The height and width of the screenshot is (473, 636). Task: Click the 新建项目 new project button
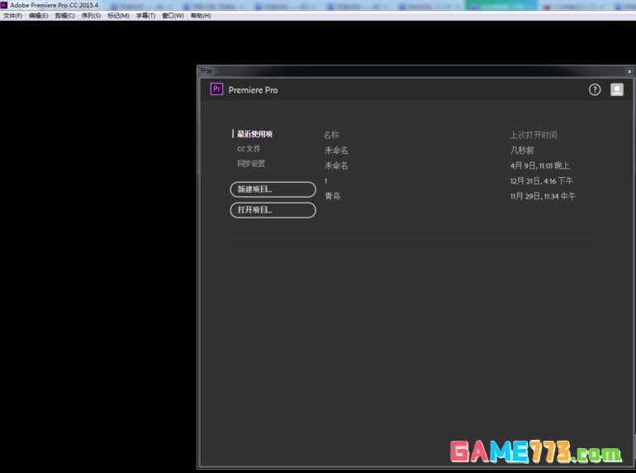273,189
